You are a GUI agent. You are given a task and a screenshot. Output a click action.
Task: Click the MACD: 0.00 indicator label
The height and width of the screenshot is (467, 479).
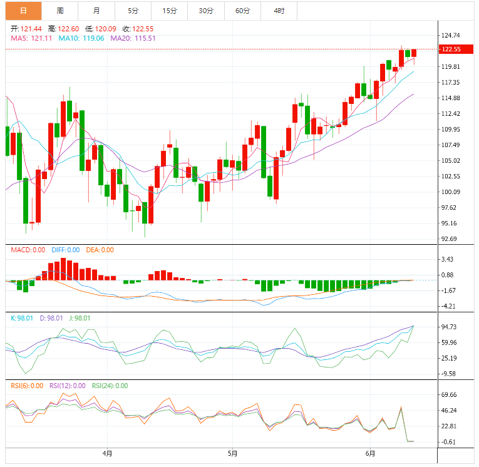28,250
